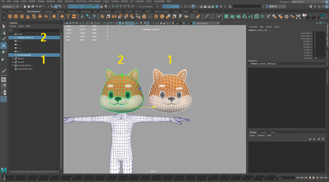Click the Open Scene folder icon

[29, 7]
